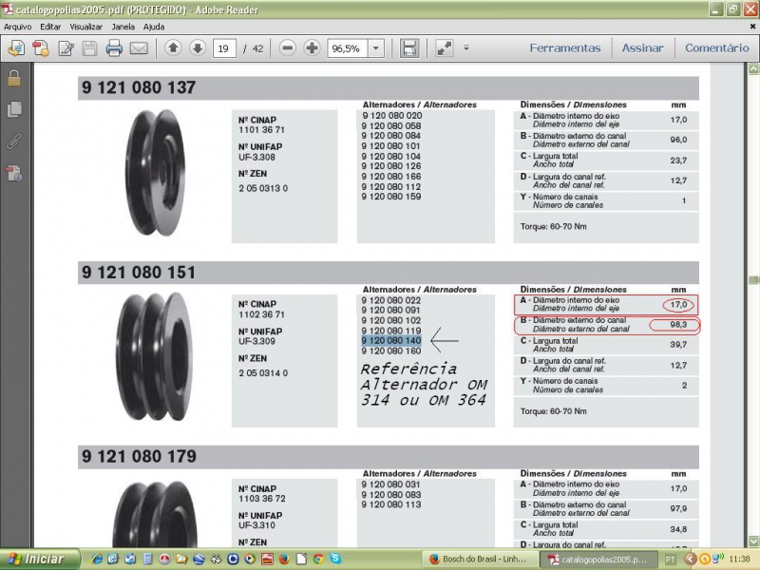The height and width of the screenshot is (570, 760).
Task: Open the attachments paperclip sidebar icon
Action: [14, 142]
